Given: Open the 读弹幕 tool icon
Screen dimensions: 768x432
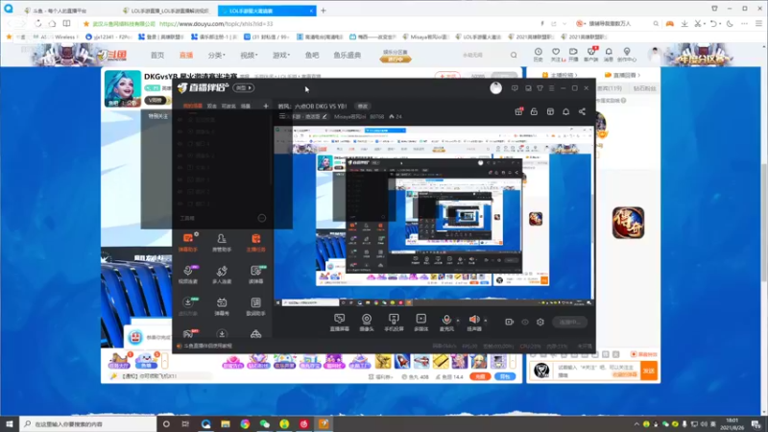Looking at the screenshot, I should pos(255,275).
